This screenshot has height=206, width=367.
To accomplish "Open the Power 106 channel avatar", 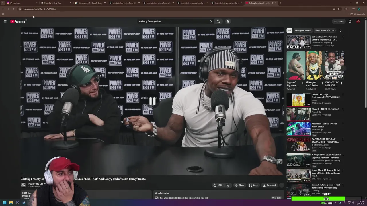I will [x=23, y=185].
